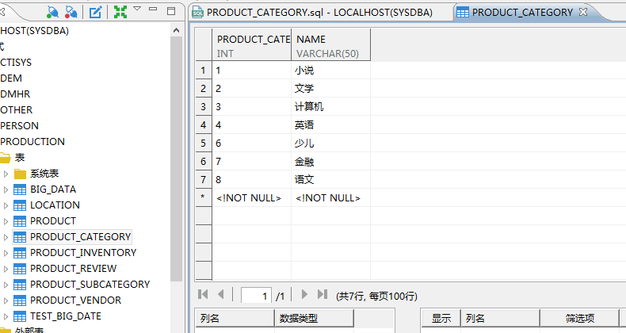Click the 数据类型 column header

click(315, 318)
